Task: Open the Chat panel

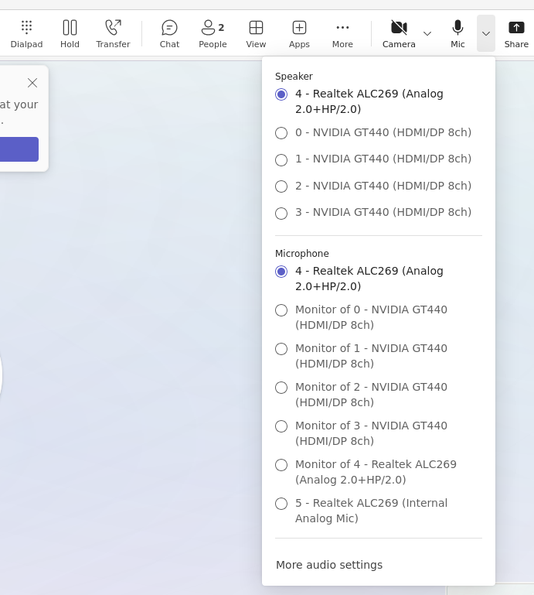Action: (x=169, y=34)
